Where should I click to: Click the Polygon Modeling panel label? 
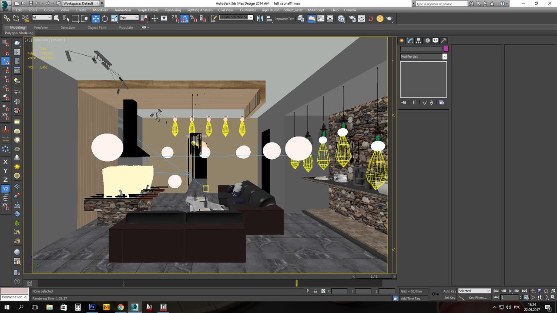tap(19, 33)
